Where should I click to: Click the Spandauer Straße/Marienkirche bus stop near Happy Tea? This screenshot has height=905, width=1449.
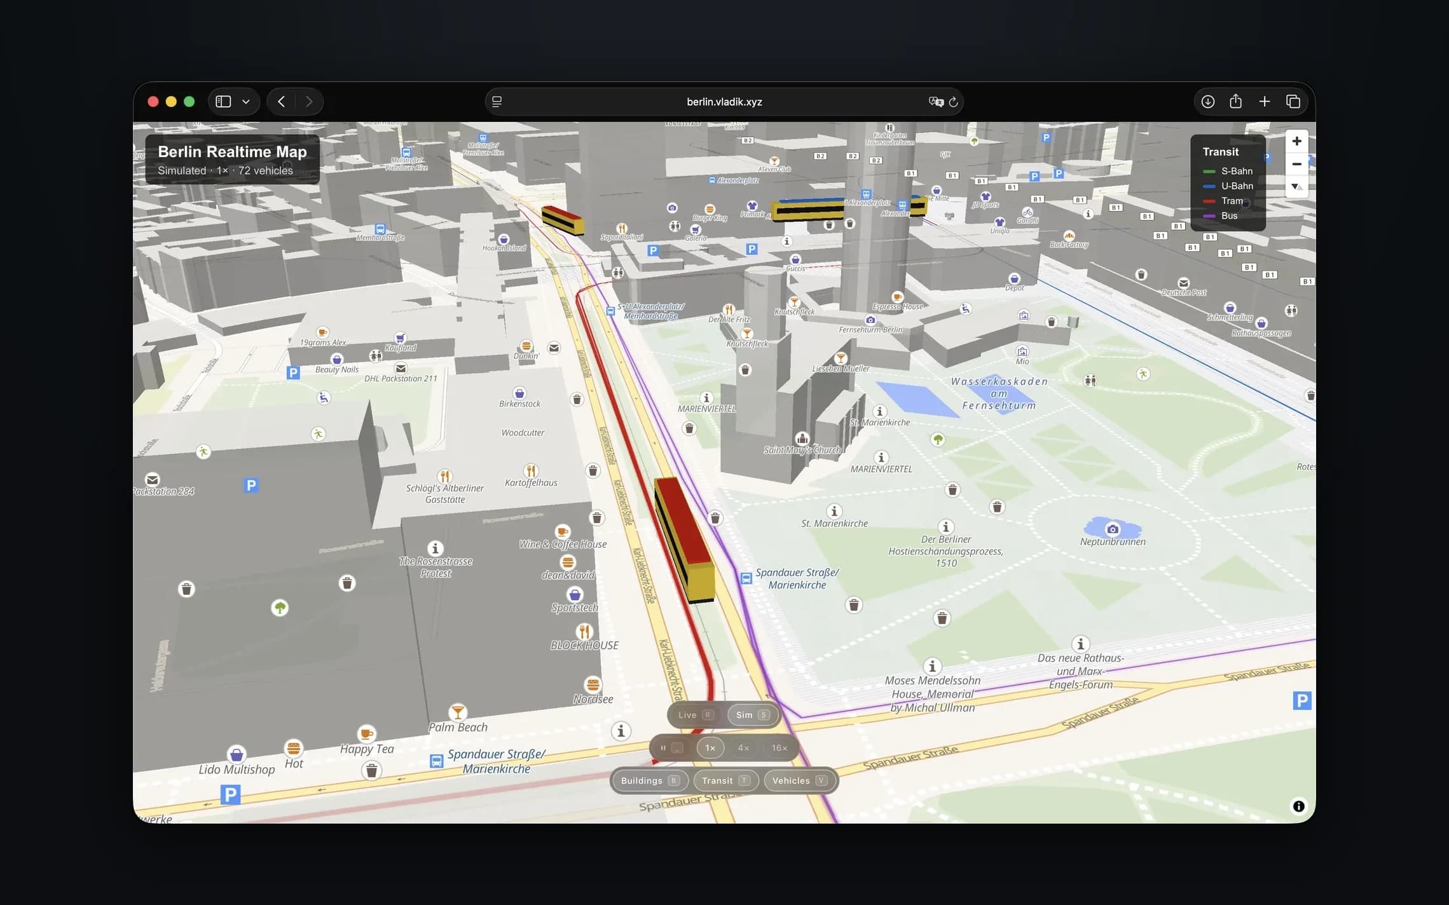[436, 761]
